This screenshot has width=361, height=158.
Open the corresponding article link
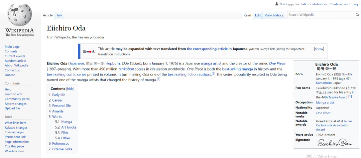coord(207,49)
